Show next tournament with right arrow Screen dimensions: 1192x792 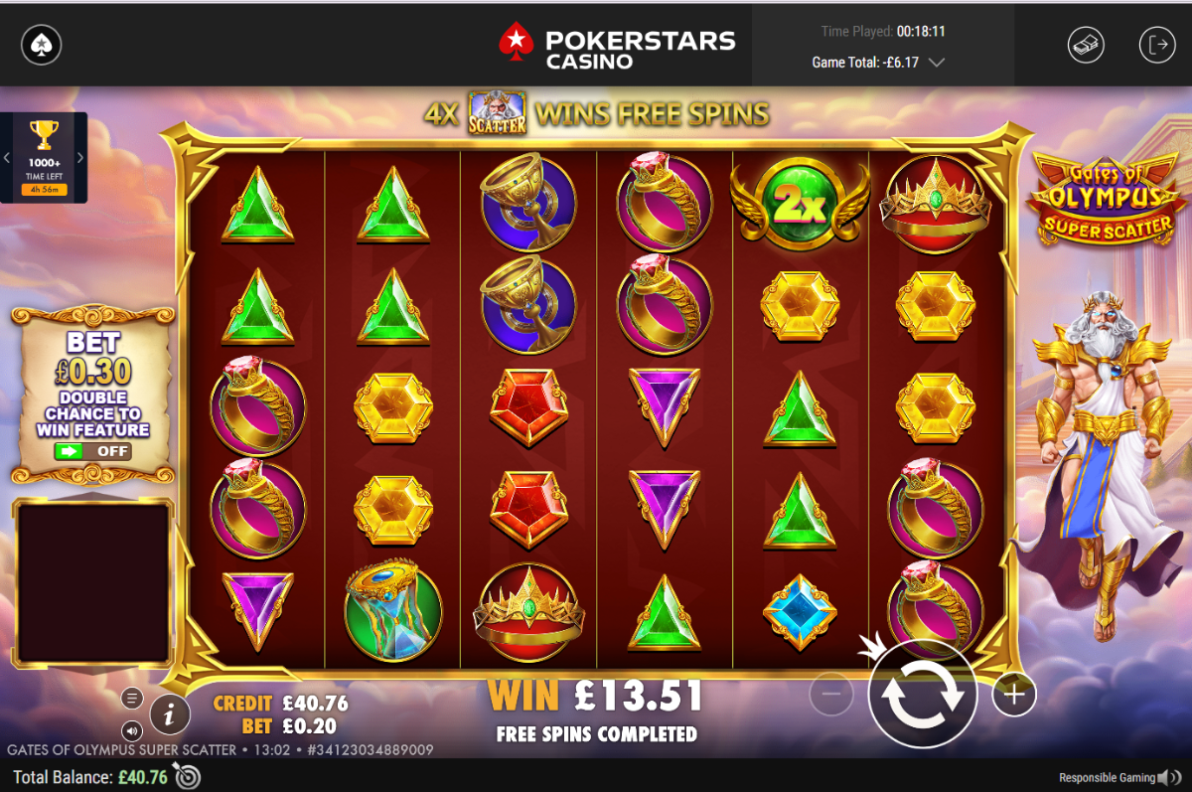[x=80, y=157]
